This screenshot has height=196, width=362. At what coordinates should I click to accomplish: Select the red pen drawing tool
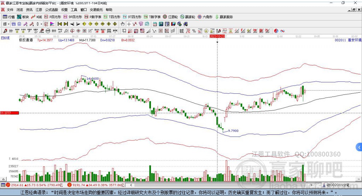(x=5, y=31)
